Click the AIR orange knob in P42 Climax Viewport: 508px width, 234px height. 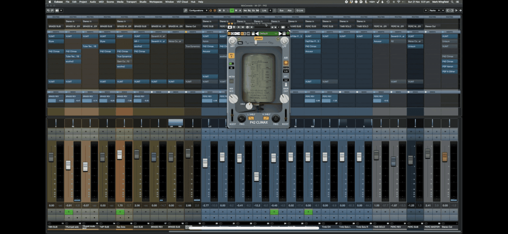pos(286,63)
